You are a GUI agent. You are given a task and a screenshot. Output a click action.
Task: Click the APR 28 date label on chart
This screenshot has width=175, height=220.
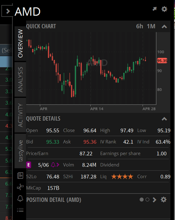point(149,109)
